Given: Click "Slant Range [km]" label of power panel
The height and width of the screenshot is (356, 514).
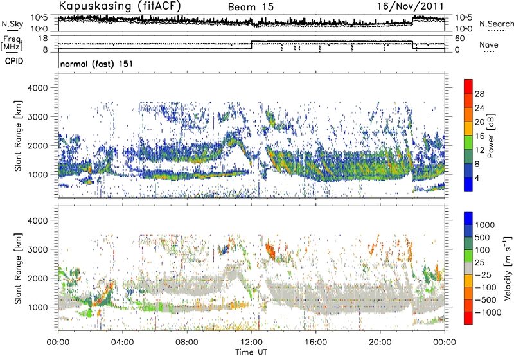Looking at the screenshot, I should pyautogui.click(x=18, y=136).
